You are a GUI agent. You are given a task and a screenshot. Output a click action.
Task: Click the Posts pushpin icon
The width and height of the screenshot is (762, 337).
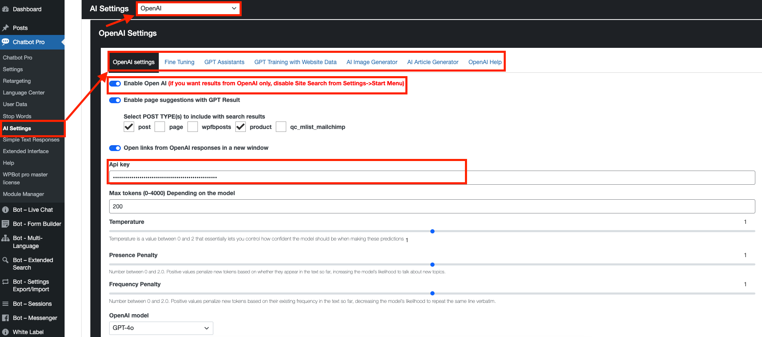point(5,28)
